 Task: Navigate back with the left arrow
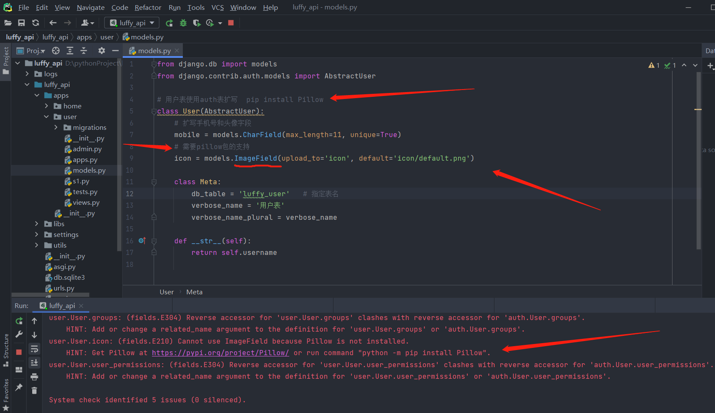pyautogui.click(x=53, y=23)
